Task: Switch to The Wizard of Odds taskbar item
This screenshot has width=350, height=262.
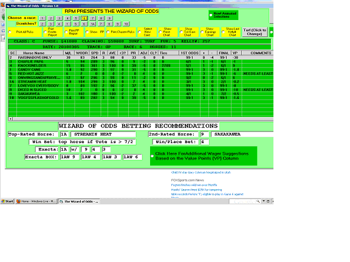Action: (x=79, y=201)
